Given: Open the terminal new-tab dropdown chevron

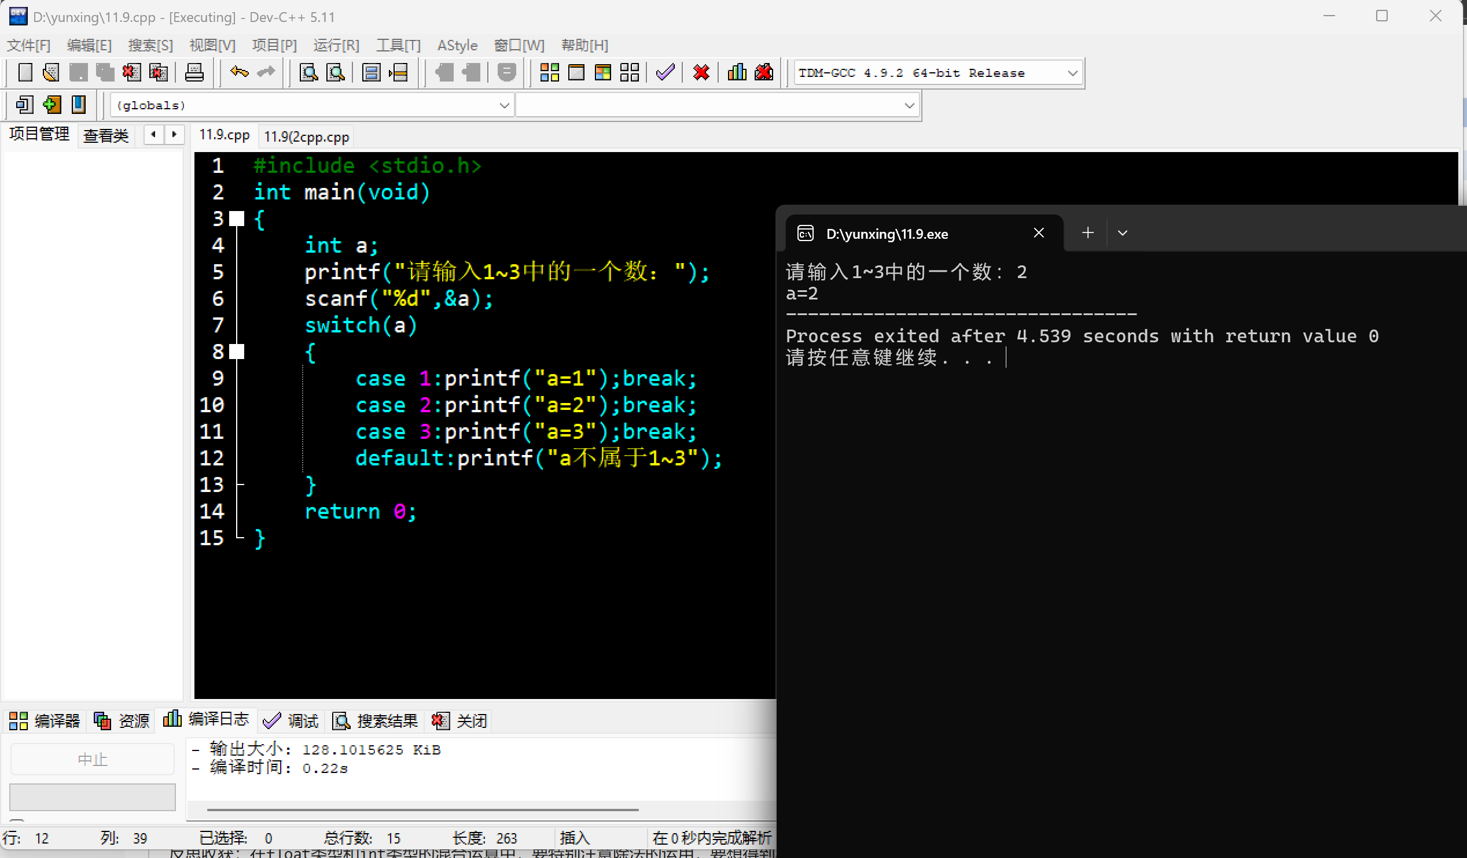Looking at the screenshot, I should pos(1122,233).
